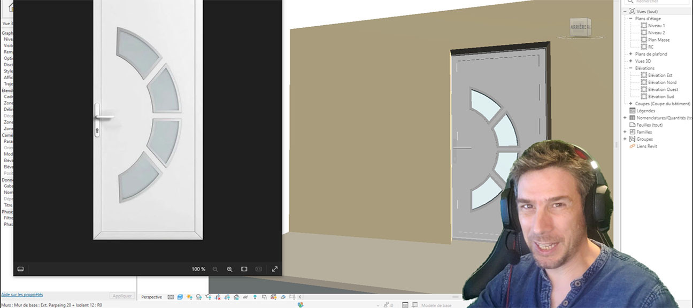
Task: Open Elévation Nord view
Action: coord(662,82)
